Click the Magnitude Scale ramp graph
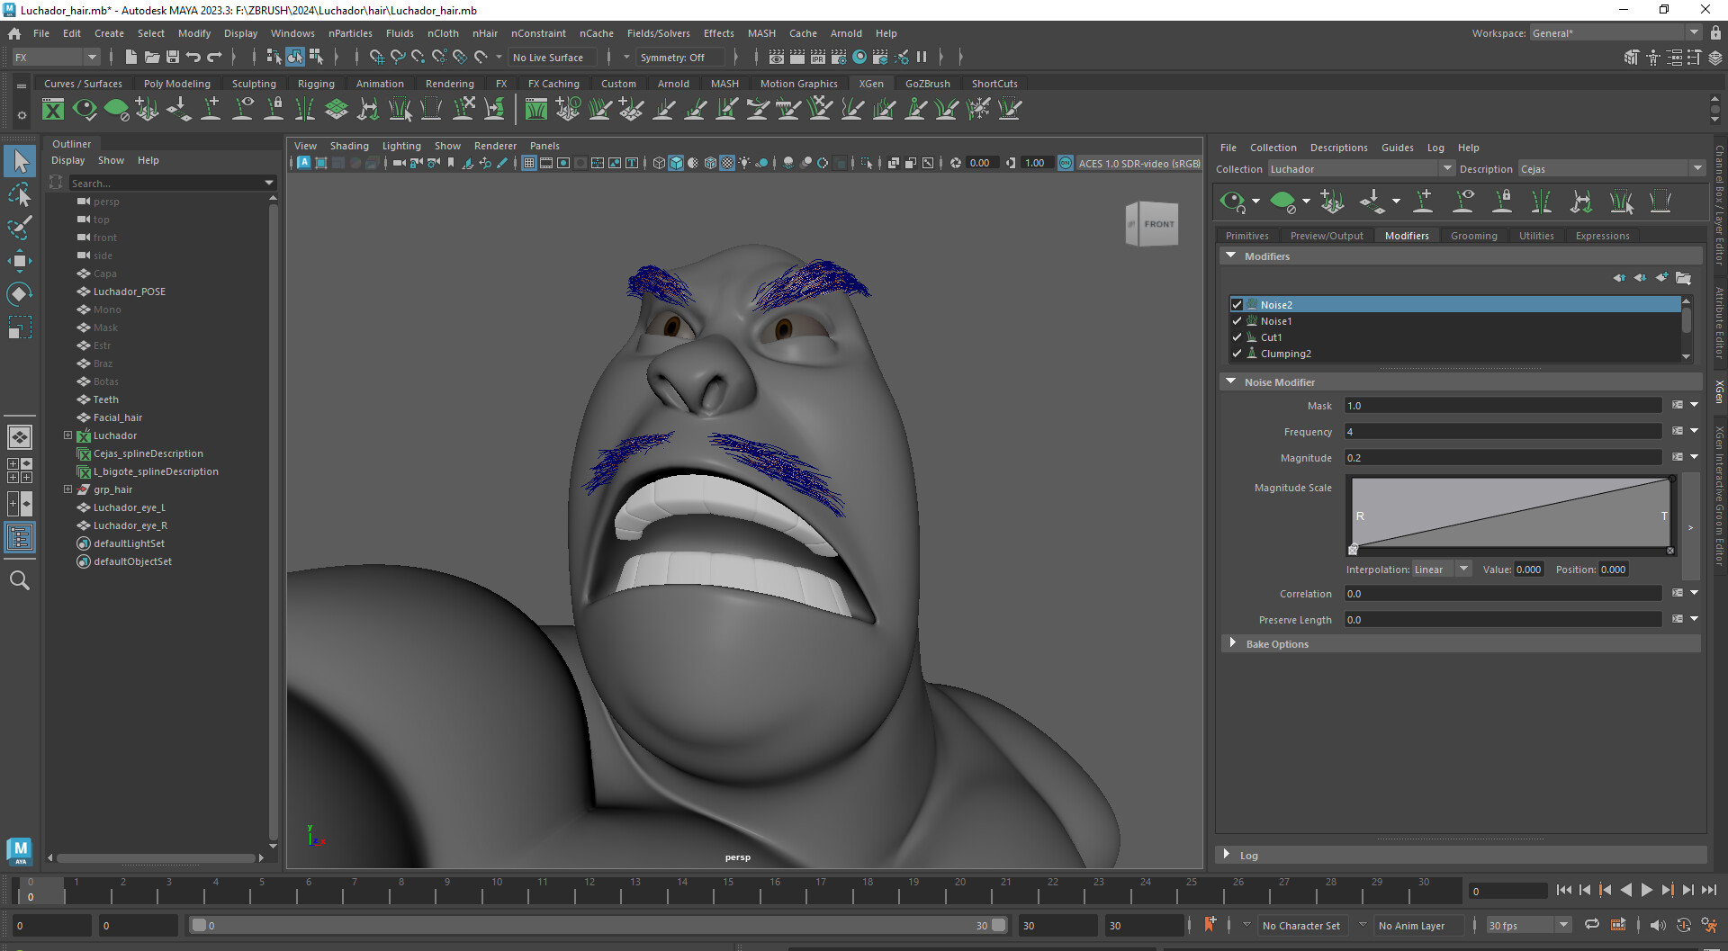The width and height of the screenshot is (1728, 951). 1510,513
